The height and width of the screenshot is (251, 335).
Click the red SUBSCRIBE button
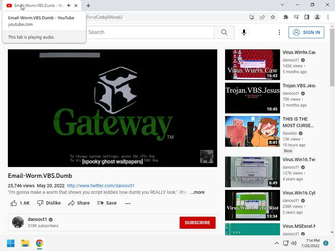click(x=197, y=223)
